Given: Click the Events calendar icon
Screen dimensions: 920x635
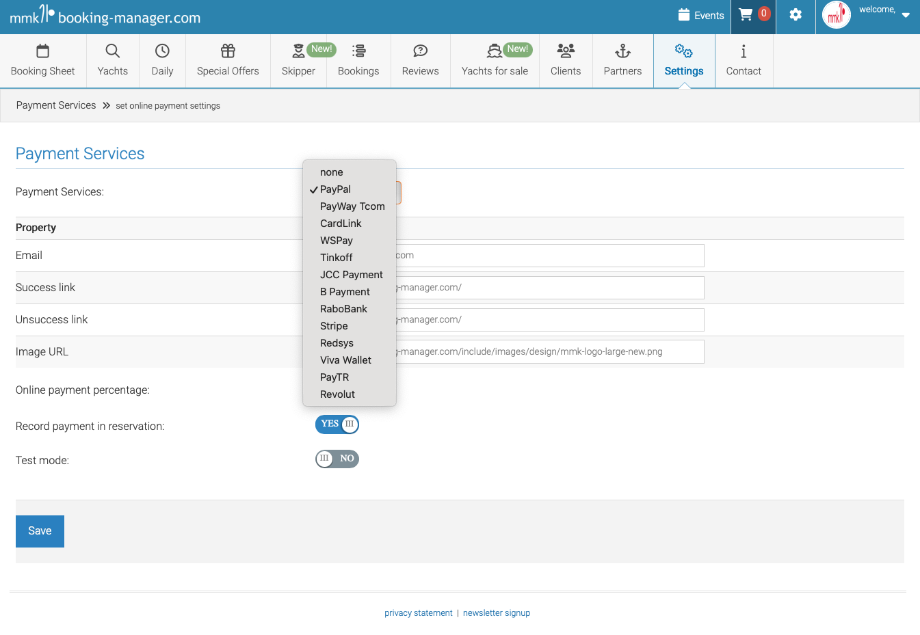Looking at the screenshot, I should pos(684,14).
